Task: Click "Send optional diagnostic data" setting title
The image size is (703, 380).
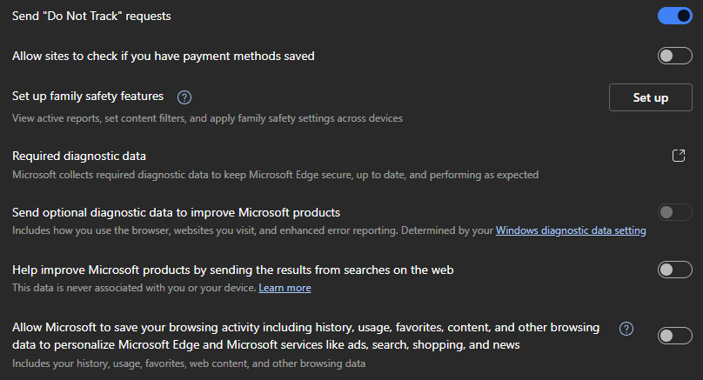Action: [176, 212]
